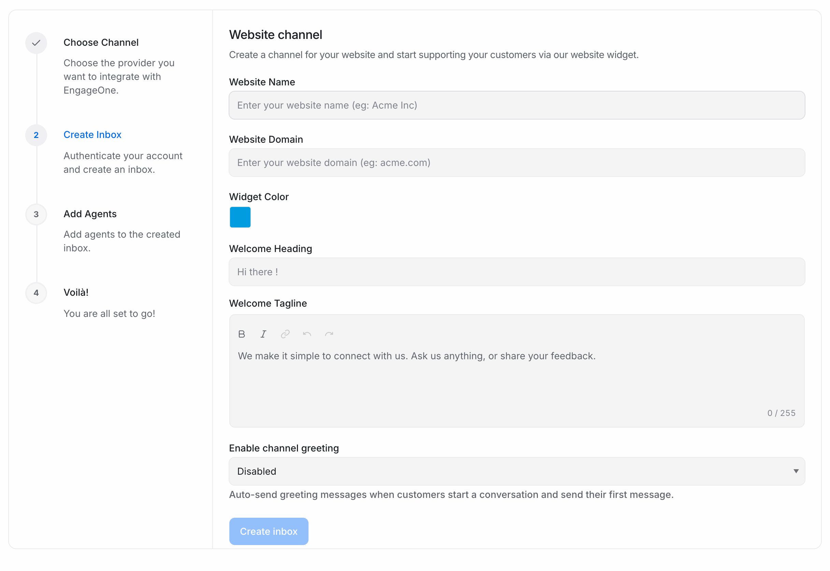Click the Website Name label
Viewport: 830px width, 571px height.
click(x=262, y=82)
